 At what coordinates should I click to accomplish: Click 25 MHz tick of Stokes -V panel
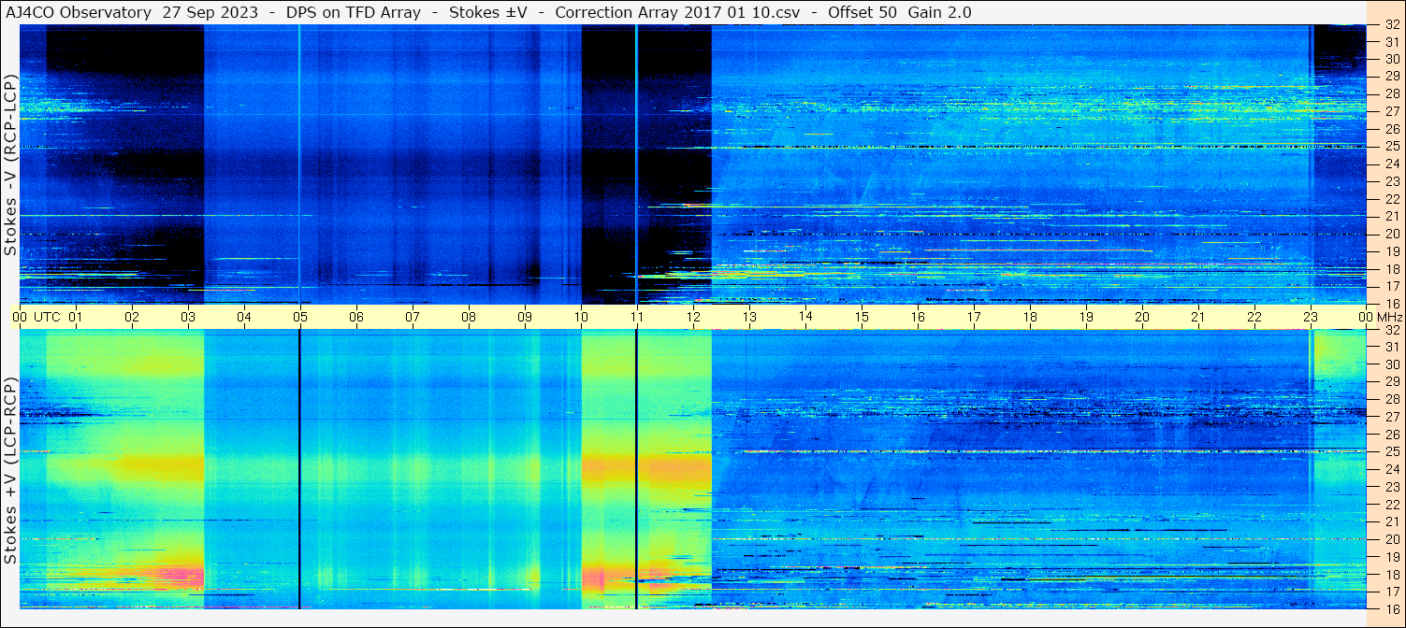1391,147
